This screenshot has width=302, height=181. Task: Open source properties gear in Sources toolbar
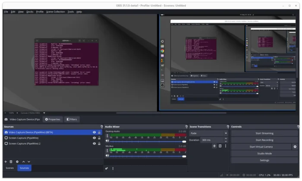coord(17,162)
